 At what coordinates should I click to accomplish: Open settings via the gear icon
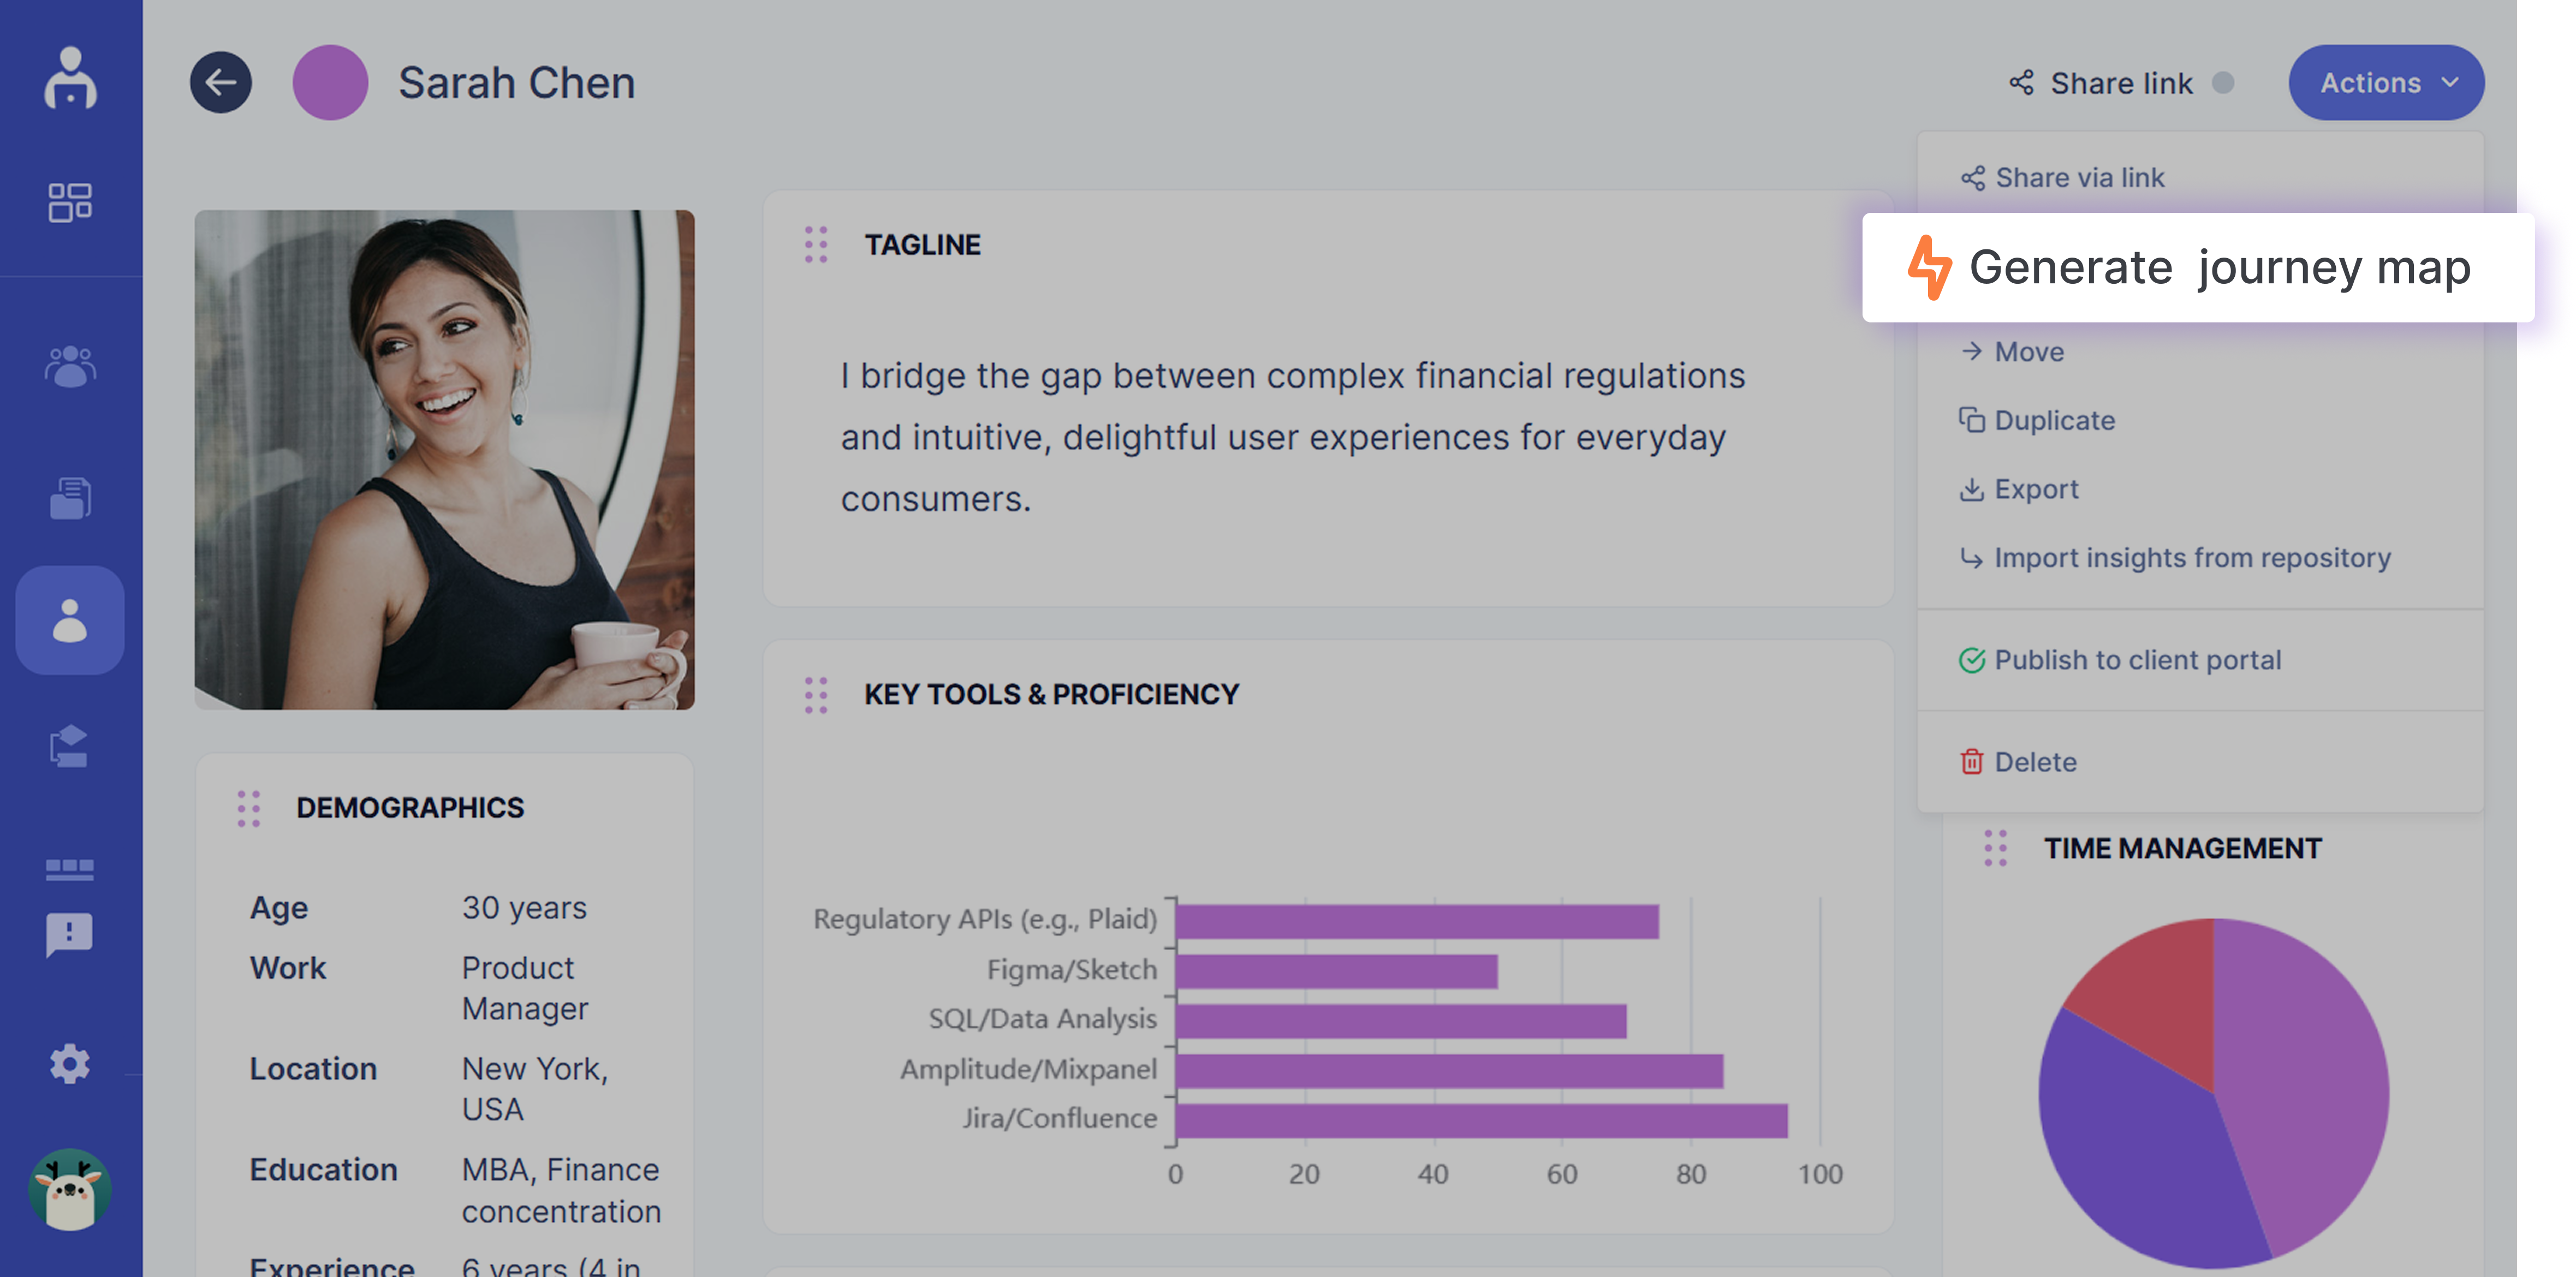coord(70,1063)
